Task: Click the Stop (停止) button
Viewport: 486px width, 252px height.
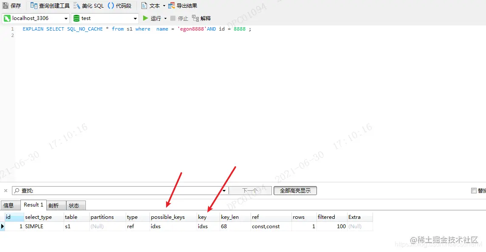Action: coord(179,18)
